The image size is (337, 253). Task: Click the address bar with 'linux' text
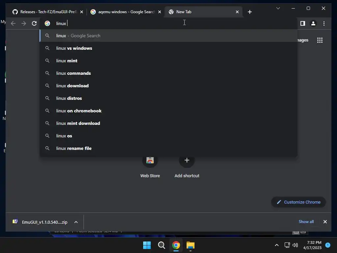[x=168, y=23]
